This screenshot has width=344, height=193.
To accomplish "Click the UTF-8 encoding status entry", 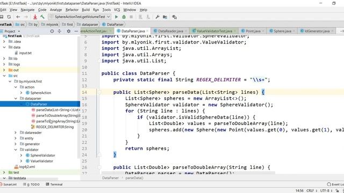I will (x=326, y=191).
